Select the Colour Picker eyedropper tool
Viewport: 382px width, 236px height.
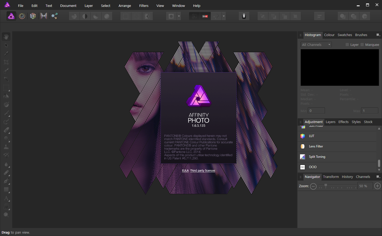pos(6,54)
